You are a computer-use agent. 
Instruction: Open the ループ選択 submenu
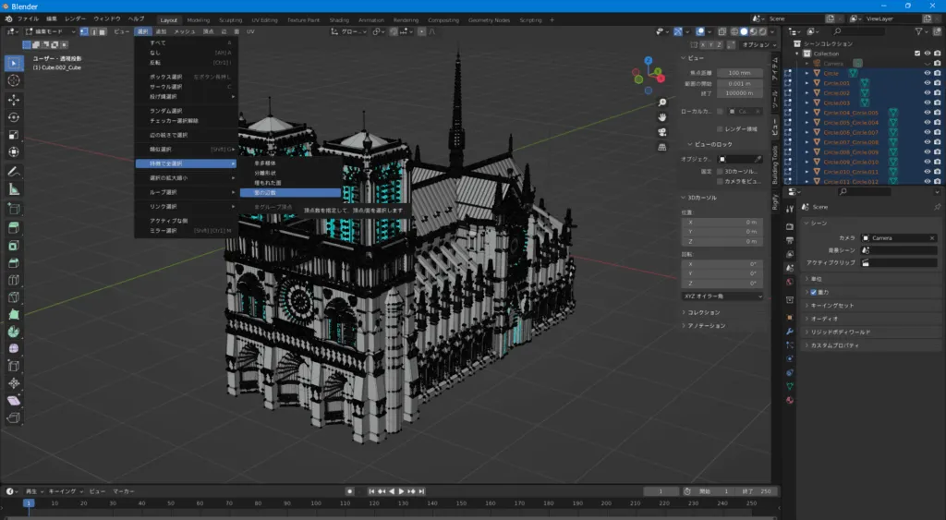pos(186,192)
